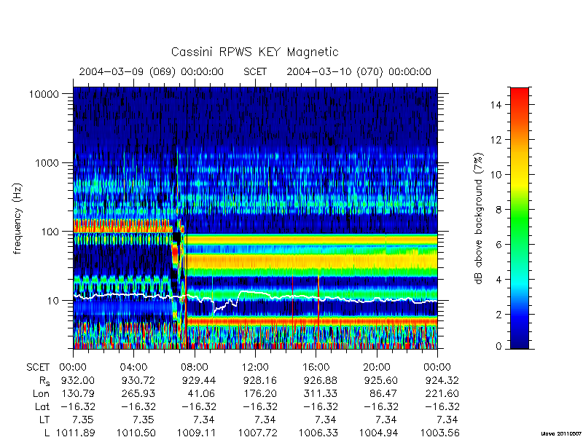Select the L value 1010.50

tap(136, 433)
